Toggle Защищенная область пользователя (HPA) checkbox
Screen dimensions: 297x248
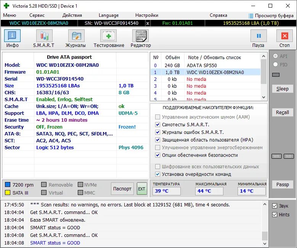coord(157,140)
